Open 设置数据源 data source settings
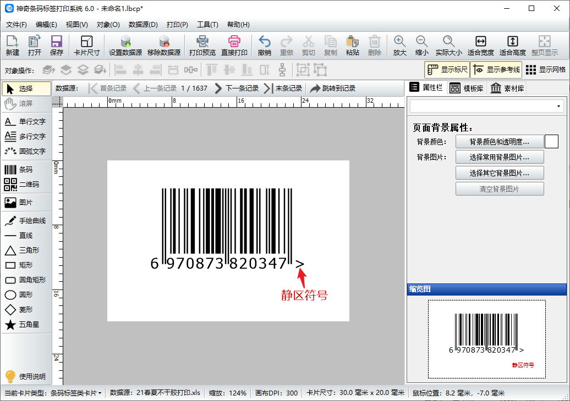 pos(125,46)
